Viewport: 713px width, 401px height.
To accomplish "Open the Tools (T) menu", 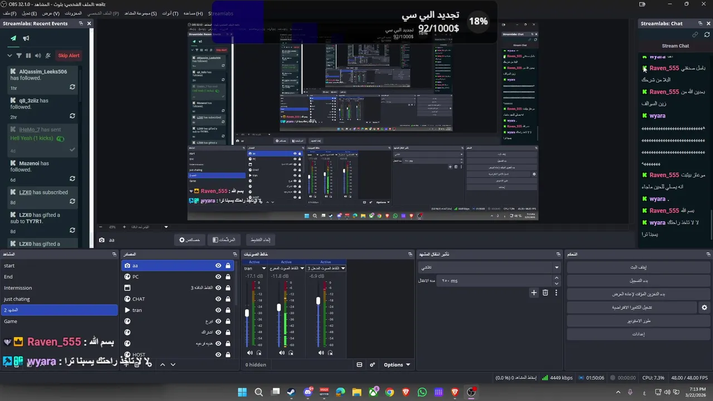I will (170, 13).
